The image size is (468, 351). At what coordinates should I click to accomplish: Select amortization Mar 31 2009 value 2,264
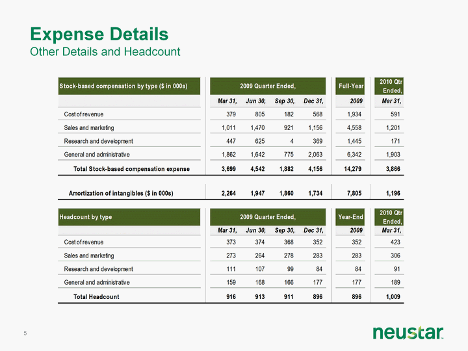(229, 194)
